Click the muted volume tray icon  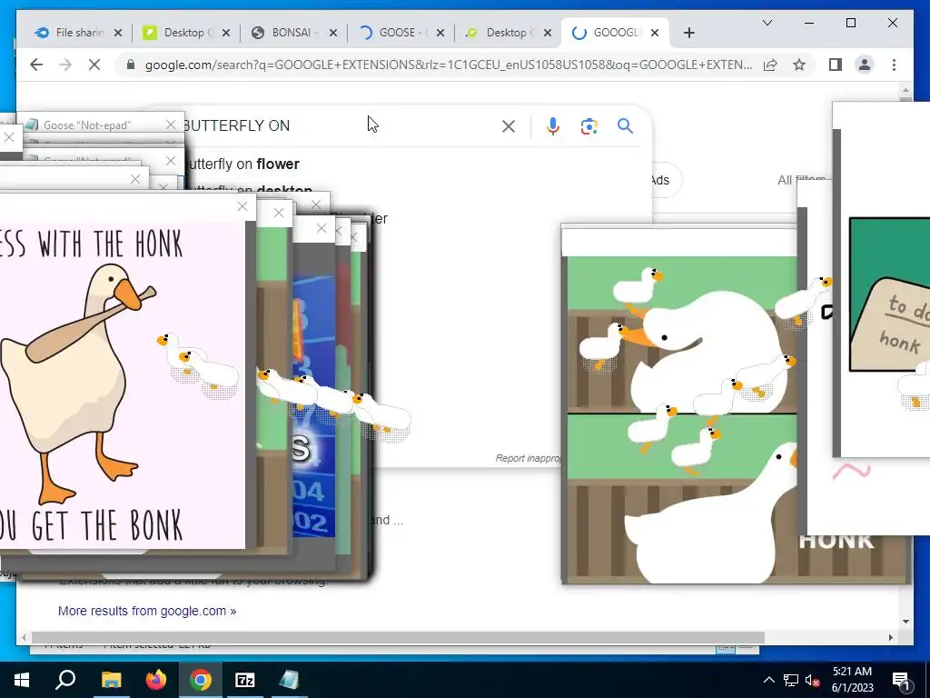pos(812,680)
